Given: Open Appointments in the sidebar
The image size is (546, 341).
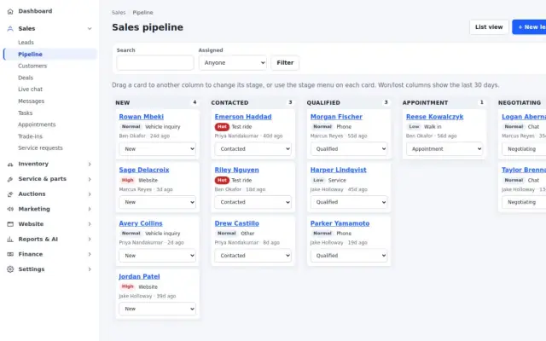Looking at the screenshot, I should 37,124.
